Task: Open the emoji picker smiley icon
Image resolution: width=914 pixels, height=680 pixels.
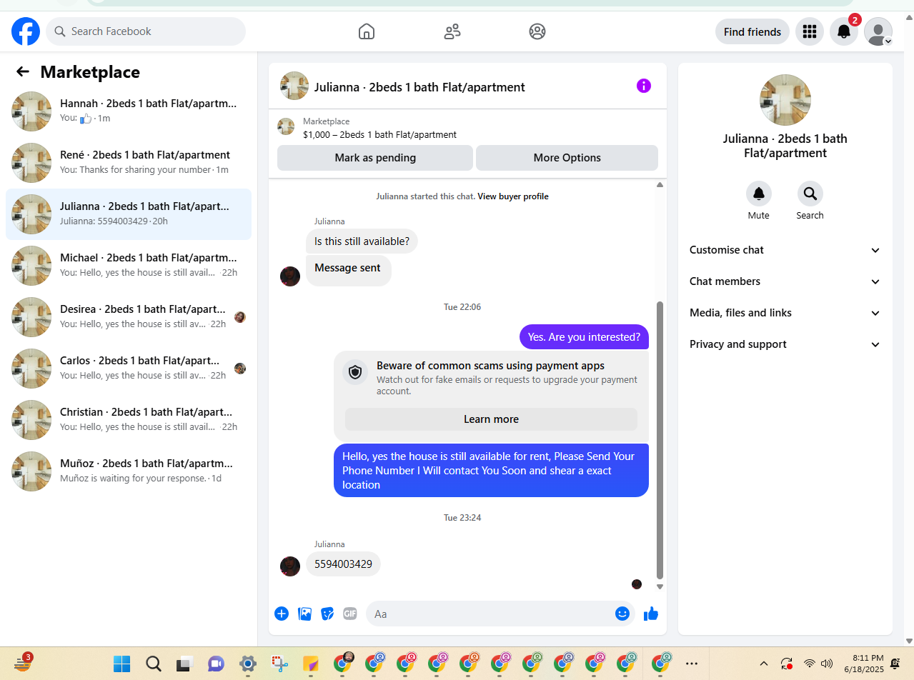Action: tap(622, 614)
